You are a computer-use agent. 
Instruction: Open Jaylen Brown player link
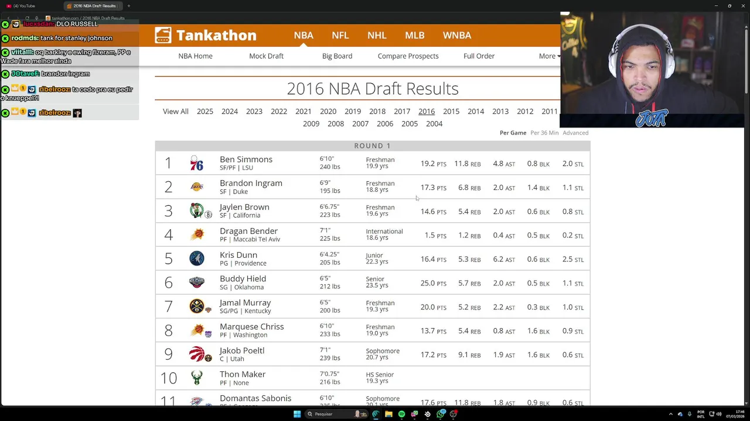click(244, 207)
